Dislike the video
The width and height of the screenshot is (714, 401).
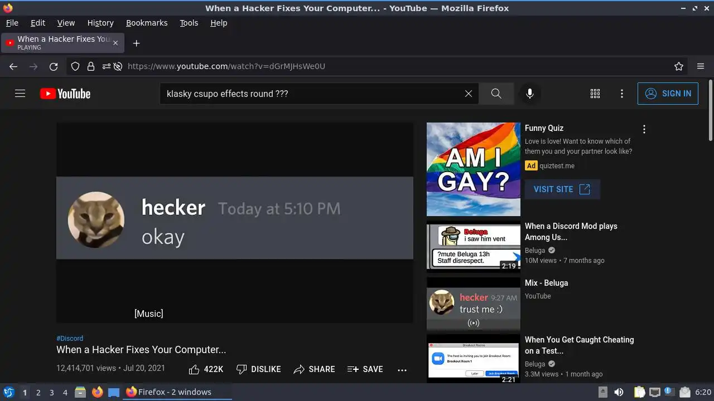[258, 369]
